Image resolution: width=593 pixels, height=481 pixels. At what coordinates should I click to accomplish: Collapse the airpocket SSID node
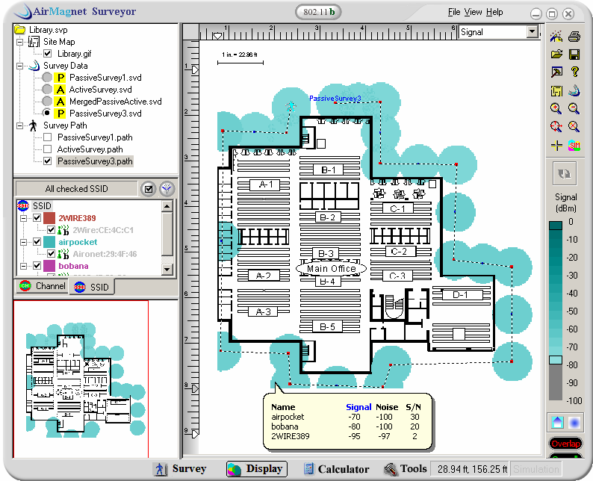click(23, 242)
